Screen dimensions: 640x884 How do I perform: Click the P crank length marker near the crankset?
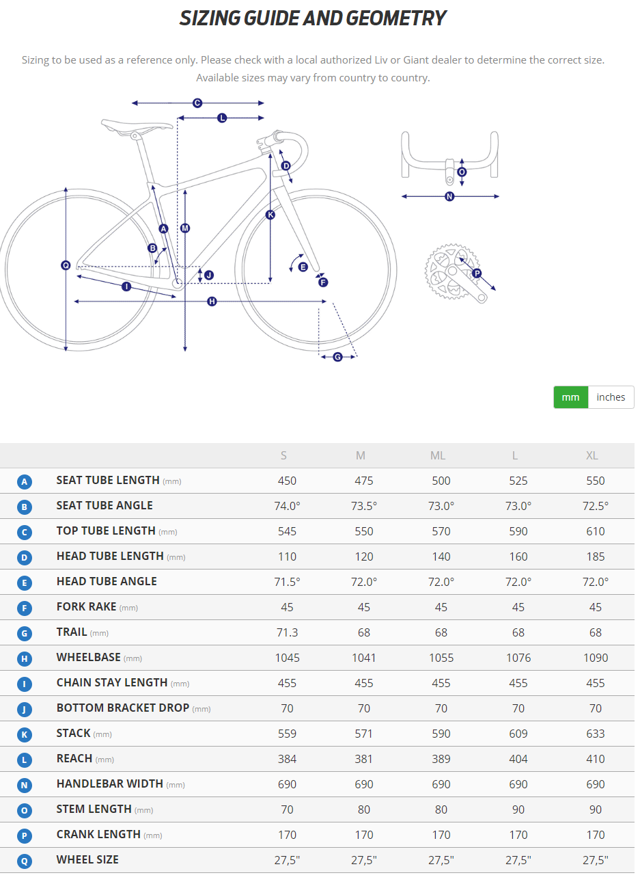tap(477, 273)
